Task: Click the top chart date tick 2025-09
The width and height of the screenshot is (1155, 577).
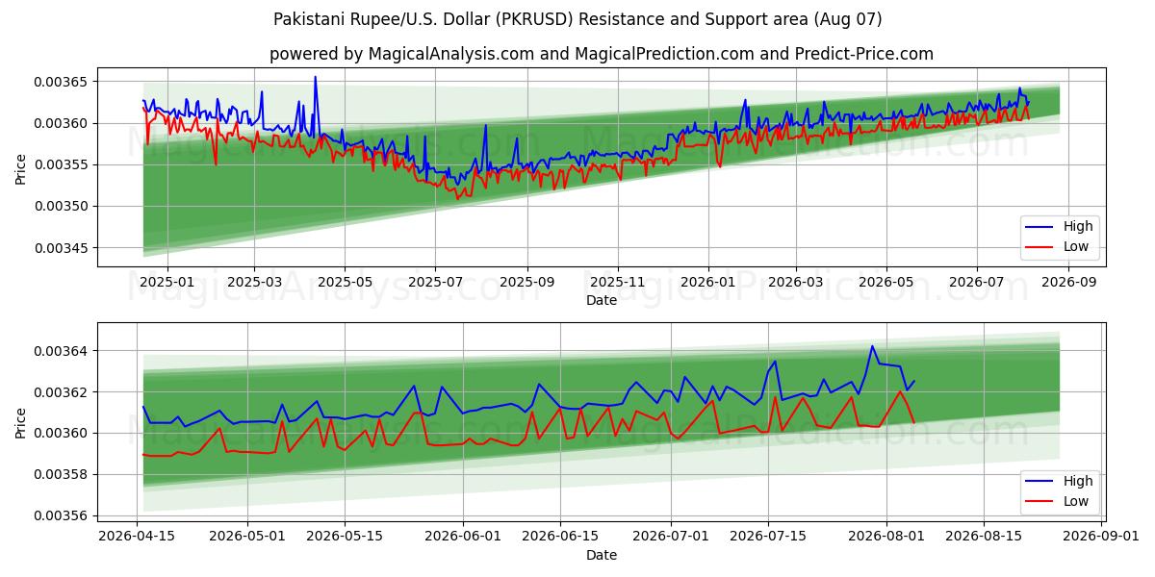Action: [526, 282]
